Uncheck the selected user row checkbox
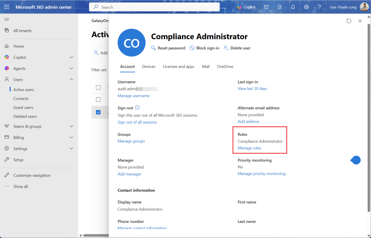The height and width of the screenshot is (238, 371). (x=98, y=112)
